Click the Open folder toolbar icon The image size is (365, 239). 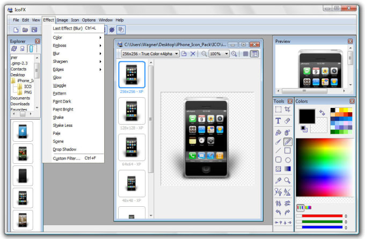pyautogui.click(x=25, y=30)
